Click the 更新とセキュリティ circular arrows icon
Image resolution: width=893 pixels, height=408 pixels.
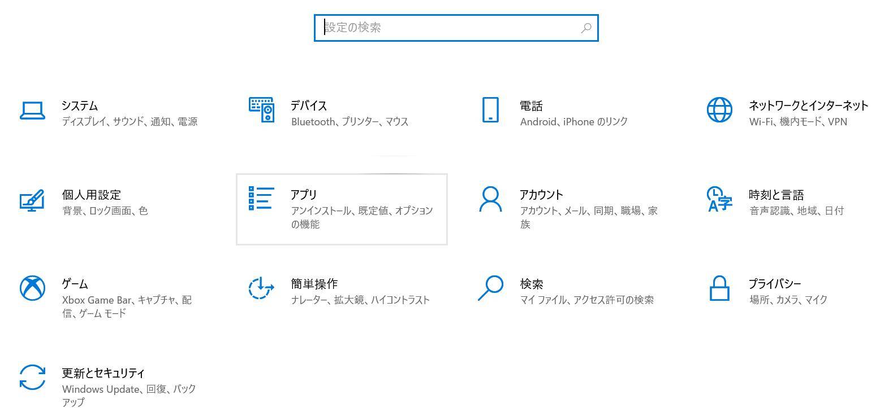(x=32, y=377)
